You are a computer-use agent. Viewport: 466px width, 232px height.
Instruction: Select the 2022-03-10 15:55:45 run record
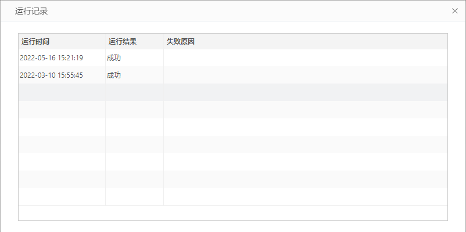click(x=52, y=75)
